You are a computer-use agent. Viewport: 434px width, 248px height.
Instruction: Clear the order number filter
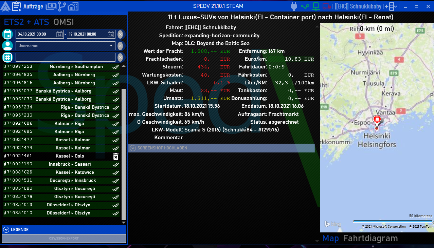click(x=120, y=57)
